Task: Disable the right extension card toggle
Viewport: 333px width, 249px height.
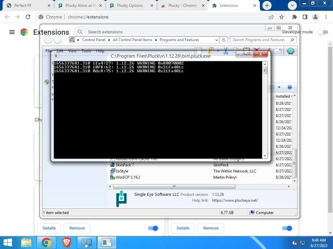Action: coord(287,228)
